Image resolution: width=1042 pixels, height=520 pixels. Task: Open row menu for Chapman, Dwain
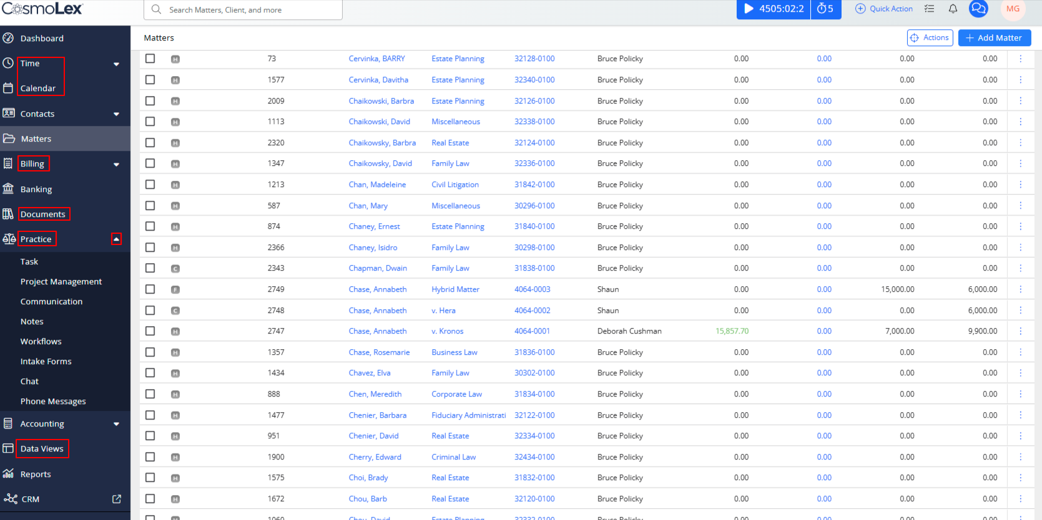tap(1021, 268)
